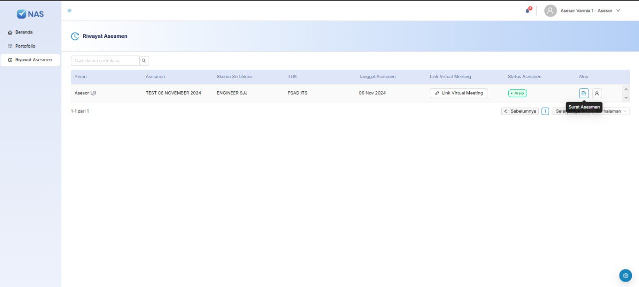Open the notification bell
The height and width of the screenshot is (287, 639).
pyautogui.click(x=527, y=10)
